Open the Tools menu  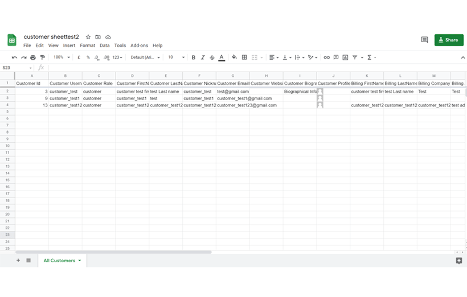[x=120, y=46]
